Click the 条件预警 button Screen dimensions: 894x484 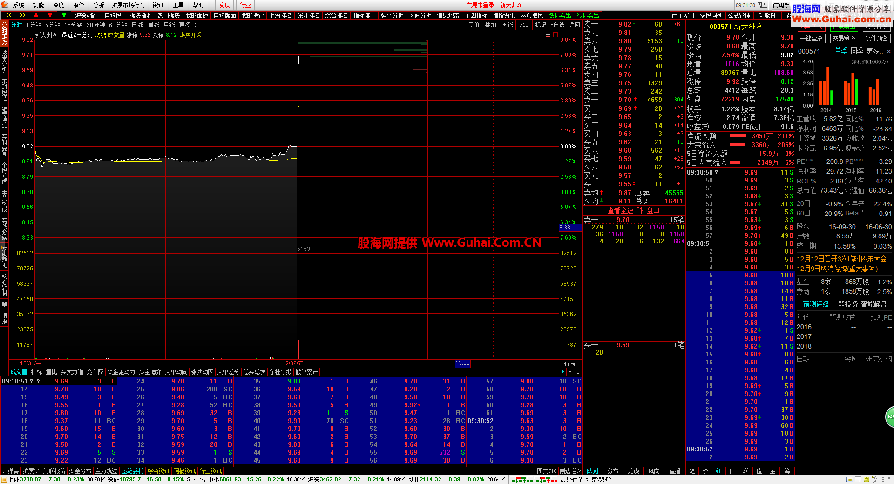pos(876,38)
